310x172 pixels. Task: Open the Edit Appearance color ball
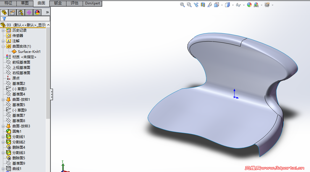249,5
